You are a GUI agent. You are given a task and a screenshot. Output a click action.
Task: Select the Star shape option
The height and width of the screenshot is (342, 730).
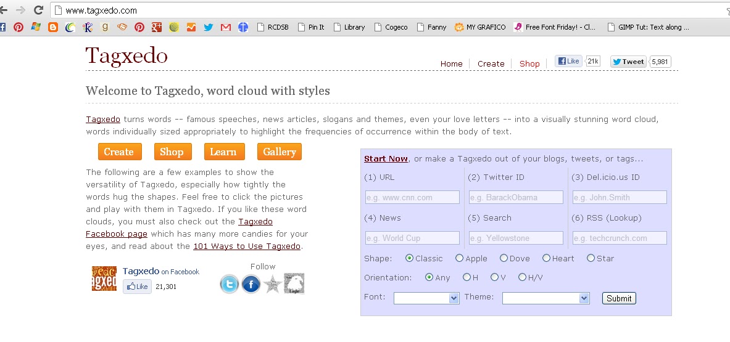click(591, 258)
